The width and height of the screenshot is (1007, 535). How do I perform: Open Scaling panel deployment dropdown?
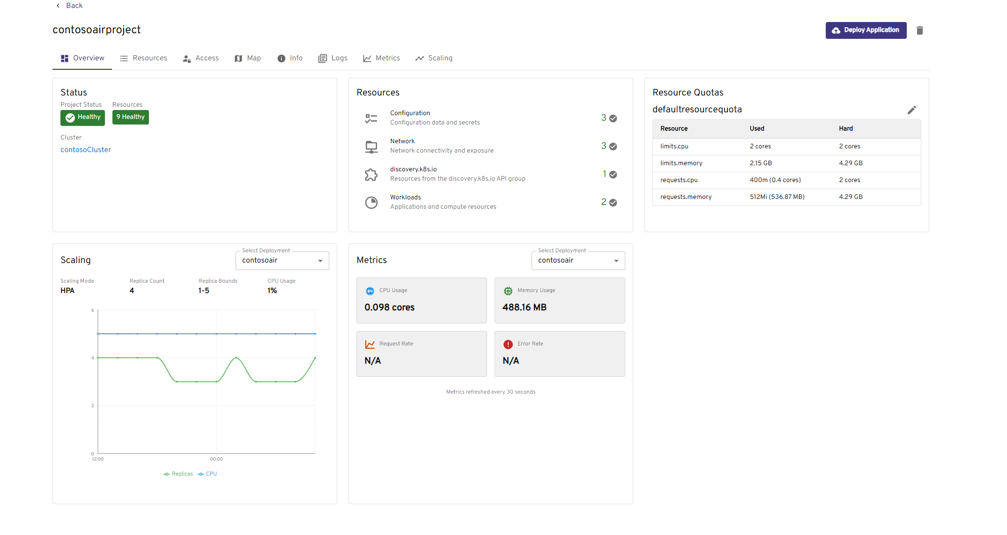[282, 261]
